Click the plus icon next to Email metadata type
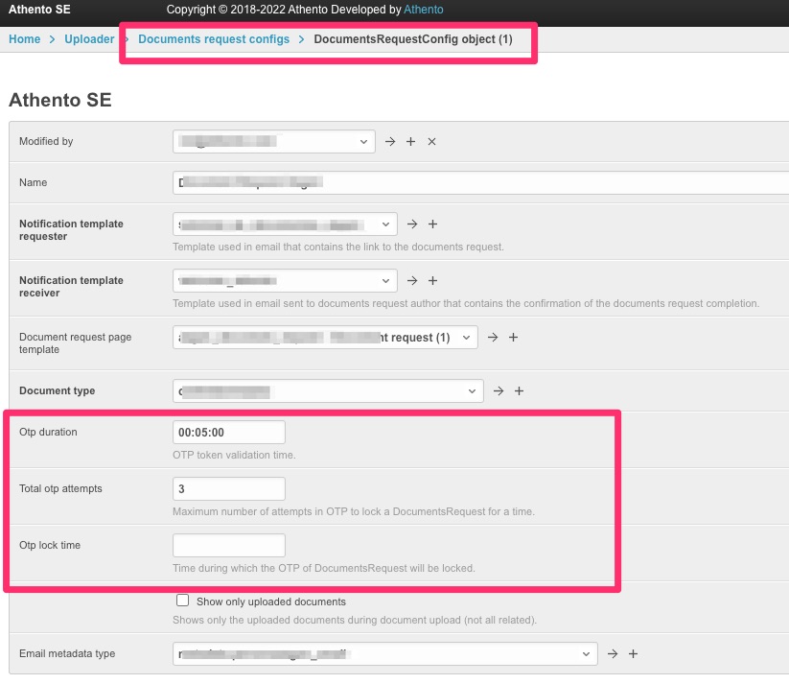789x684 pixels. click(x=633, y=653)
